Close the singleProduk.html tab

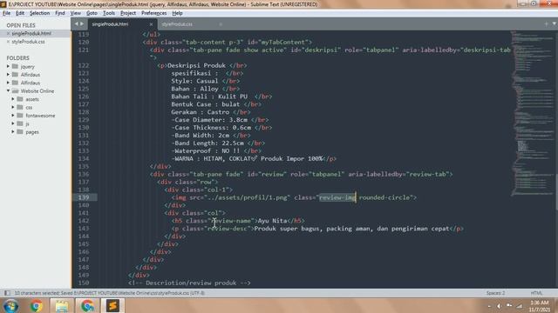click(151, 24)
